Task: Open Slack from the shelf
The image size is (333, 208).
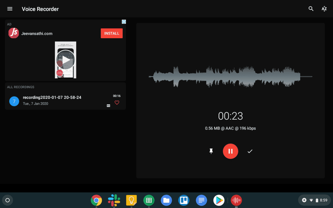Action: (114, 200)
